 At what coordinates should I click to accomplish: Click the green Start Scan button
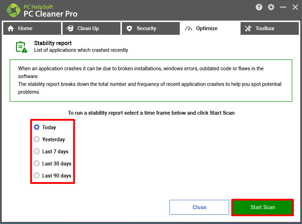tap(263, 207)
